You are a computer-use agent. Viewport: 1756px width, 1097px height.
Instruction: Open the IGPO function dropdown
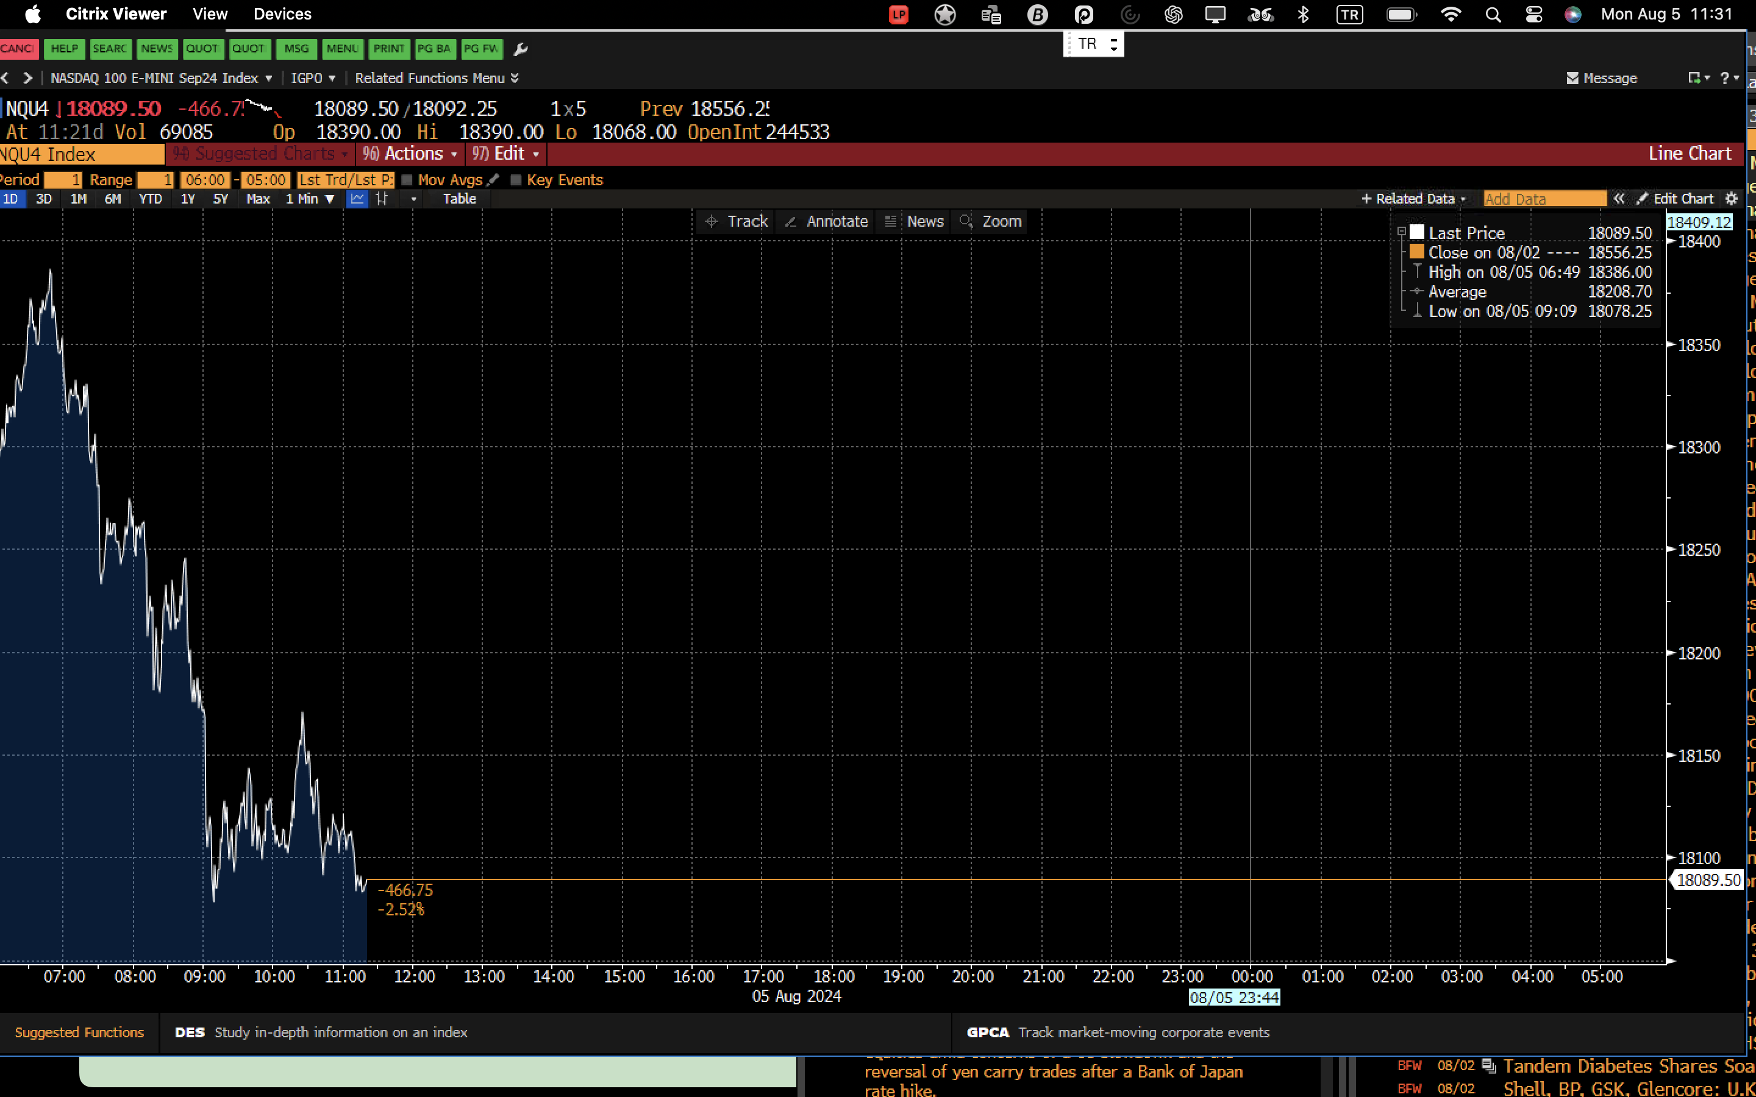(x=313, y=77)
